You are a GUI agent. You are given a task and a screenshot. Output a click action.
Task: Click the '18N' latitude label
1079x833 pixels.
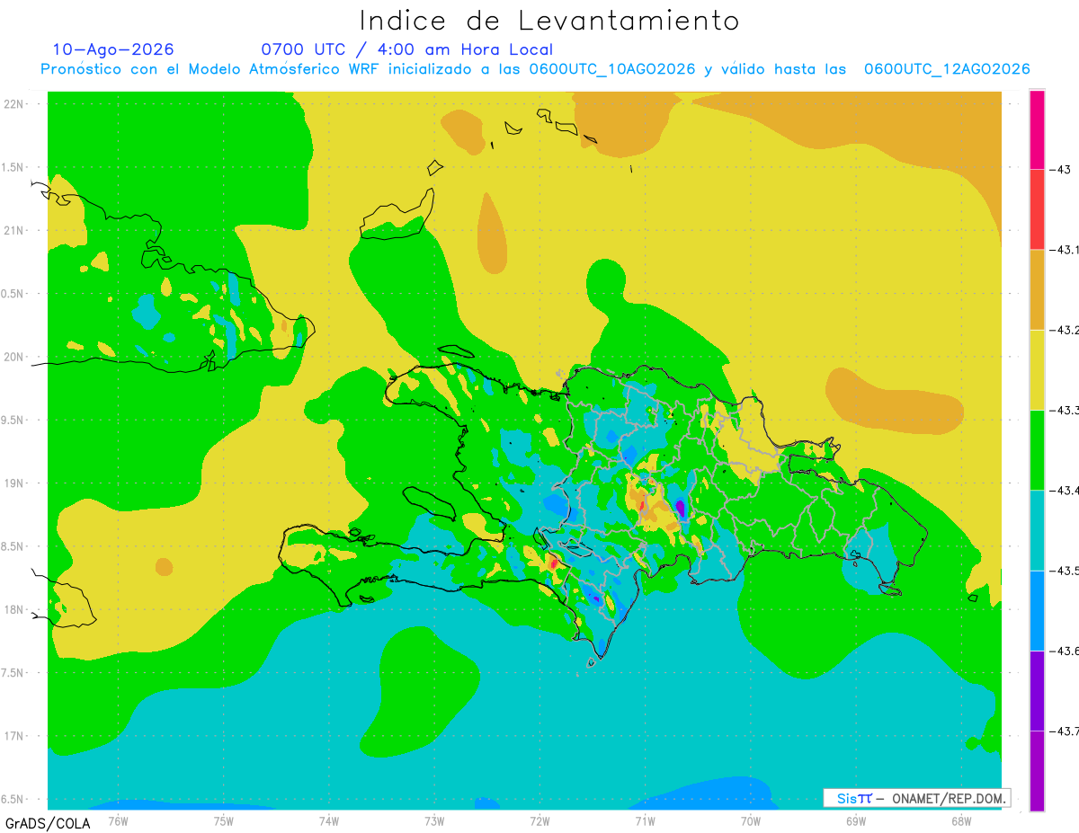[x=15, y=609]
